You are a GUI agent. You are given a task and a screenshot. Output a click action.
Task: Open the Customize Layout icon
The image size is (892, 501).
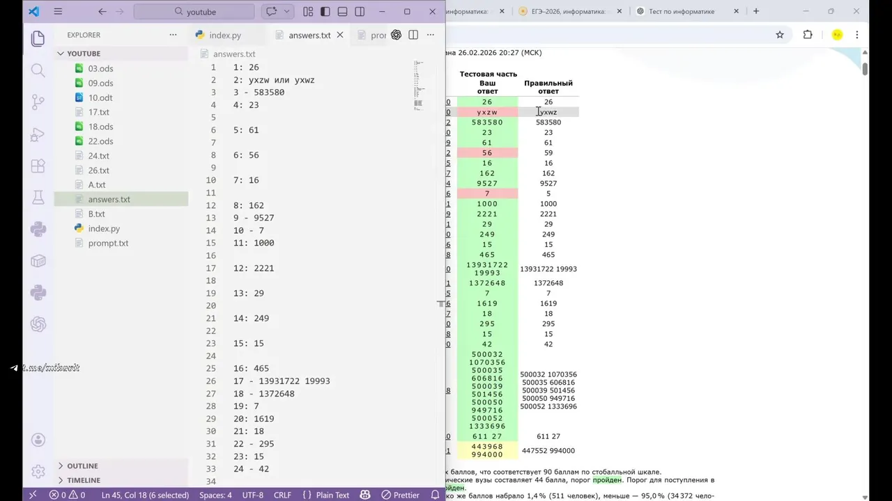[308, 12]
